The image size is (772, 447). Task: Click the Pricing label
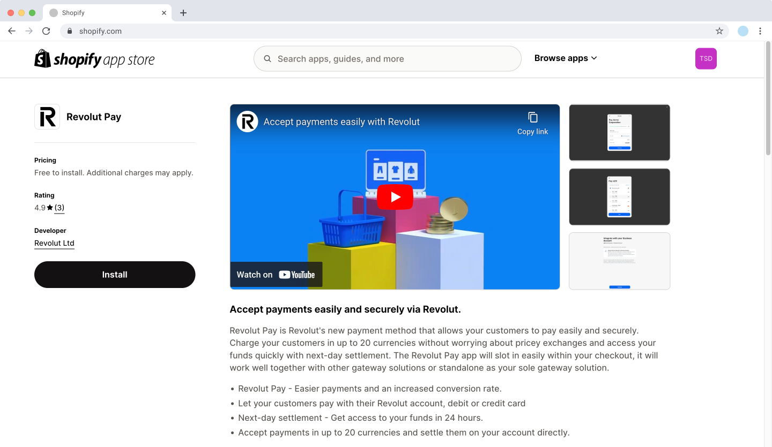[x=45, y=160]
